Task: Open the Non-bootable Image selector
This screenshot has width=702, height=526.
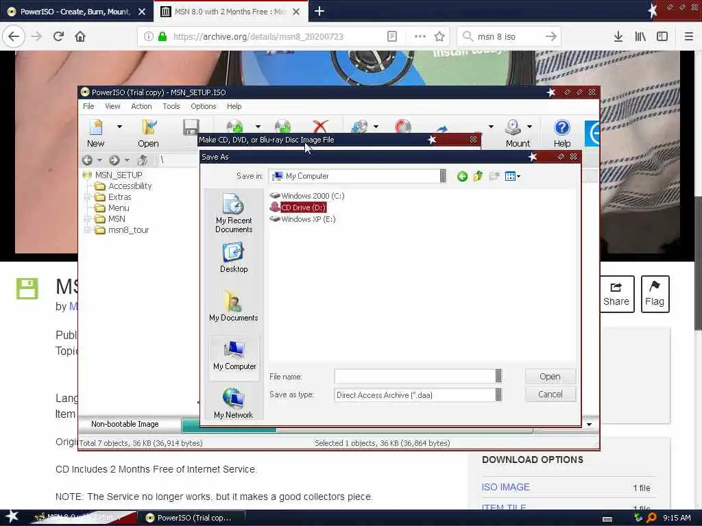Action: pos(125,424)
